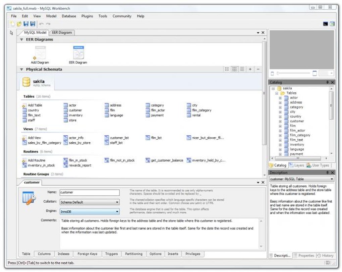Click the remove schema minus icon
342x272 pixels.
[x=258, y=69]
